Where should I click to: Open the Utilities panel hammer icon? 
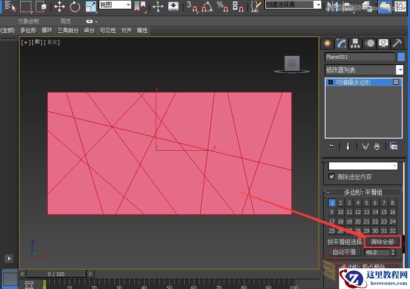pyautogui.click(x=397, y=43)
